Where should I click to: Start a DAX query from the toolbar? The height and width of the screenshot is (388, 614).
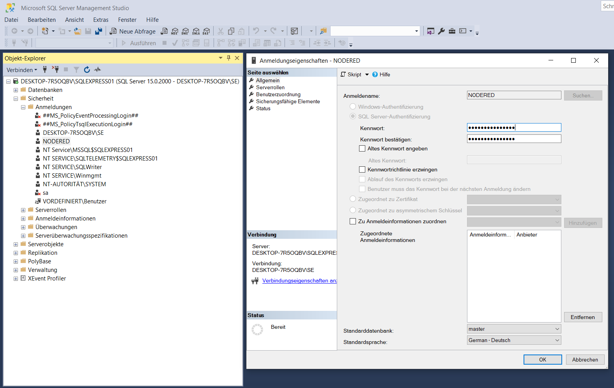206,31
